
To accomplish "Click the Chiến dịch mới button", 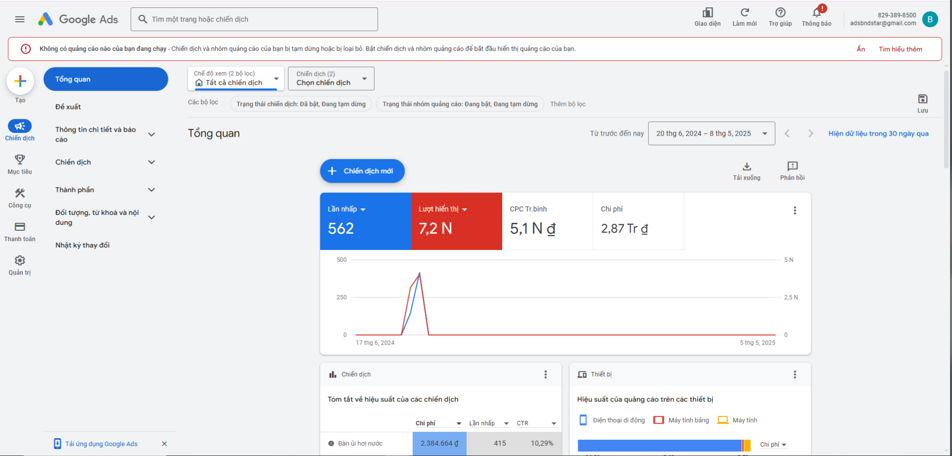I will [362, 171].
